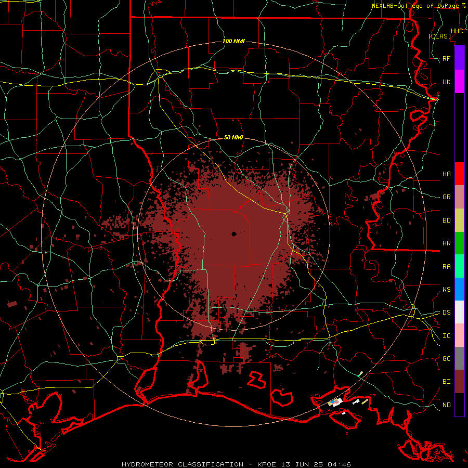Screen dimensions: 468x468
Task: Click the gray GC color swatch
Action: click(459, 358)
